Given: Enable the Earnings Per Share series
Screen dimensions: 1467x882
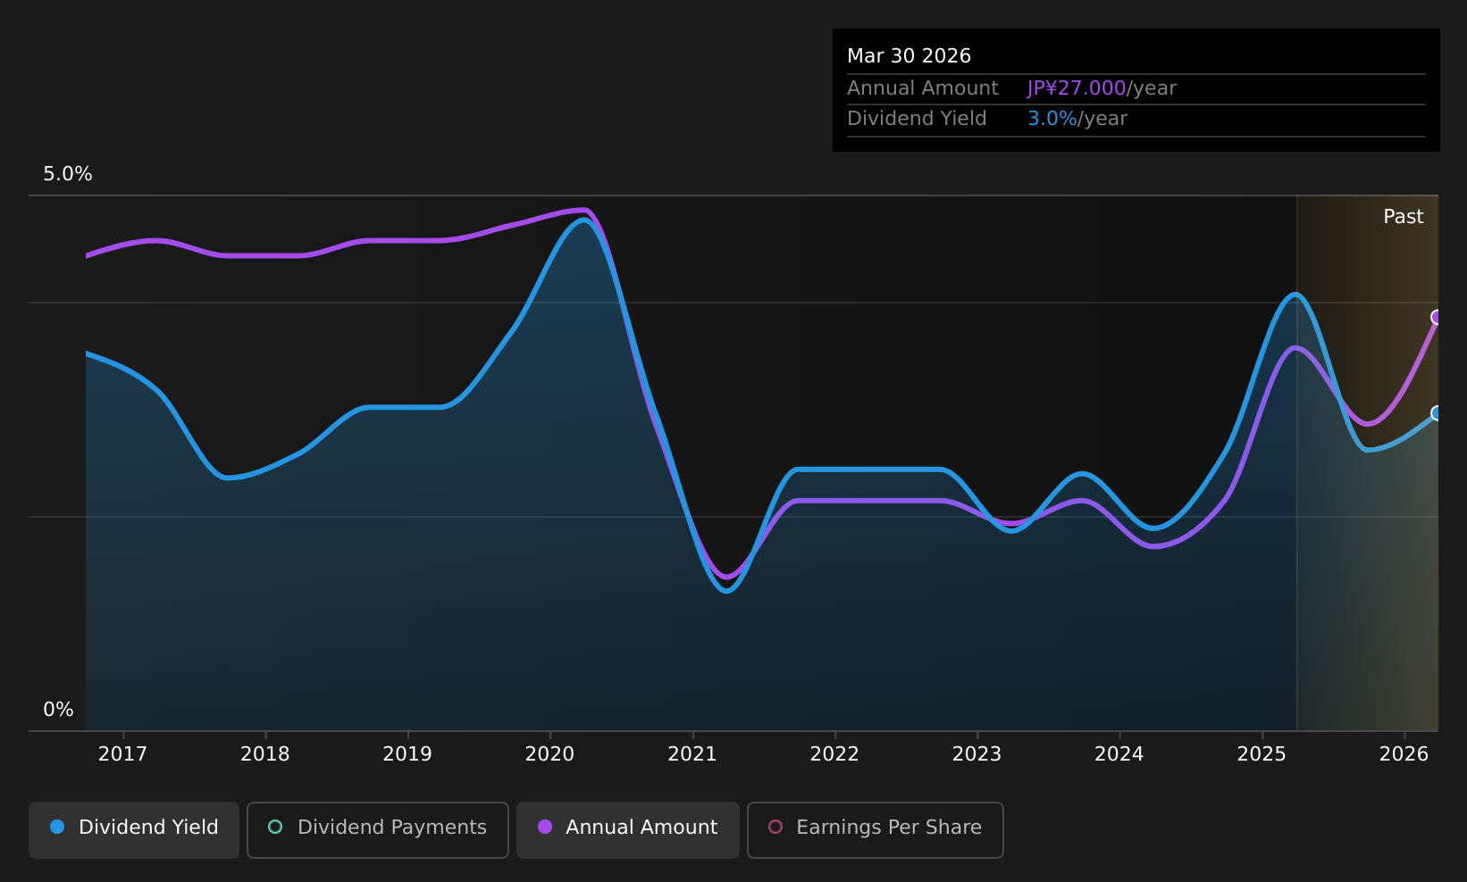Looking at the screenshot, I should coord(876,829).
